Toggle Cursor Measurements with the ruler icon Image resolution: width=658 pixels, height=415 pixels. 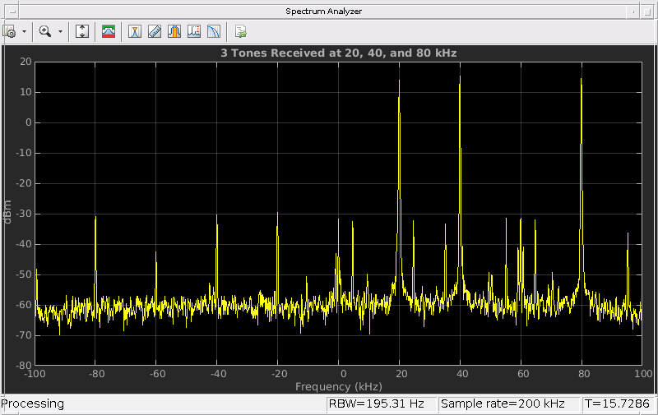(154, 31)
